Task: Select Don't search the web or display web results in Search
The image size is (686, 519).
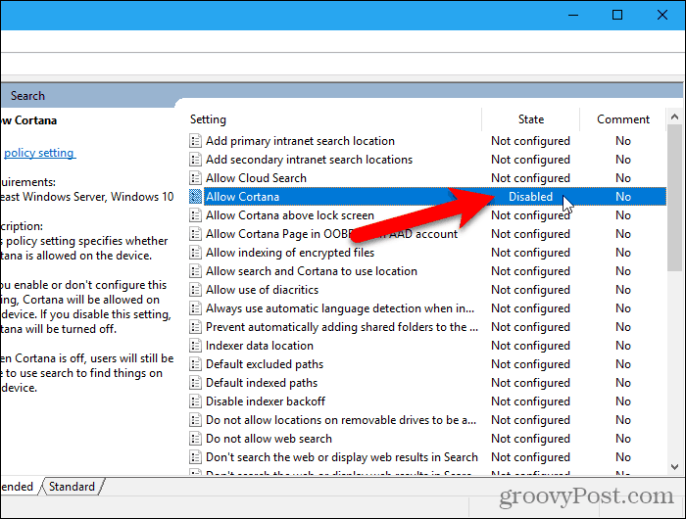Action: (342, 457)
